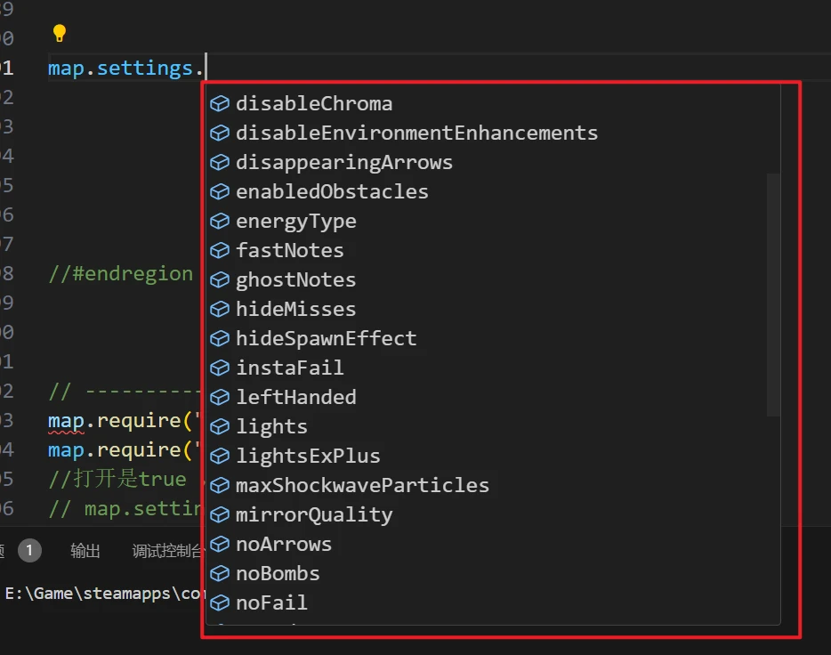Place cursor after map.settings. in editor

pos(206,69)
